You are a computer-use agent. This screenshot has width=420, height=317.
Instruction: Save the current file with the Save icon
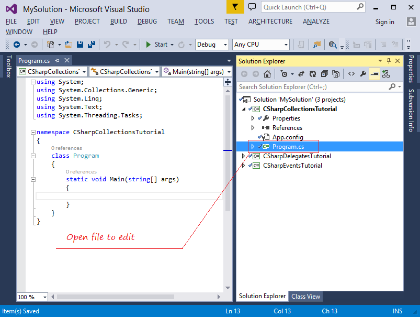click(80, 45)
